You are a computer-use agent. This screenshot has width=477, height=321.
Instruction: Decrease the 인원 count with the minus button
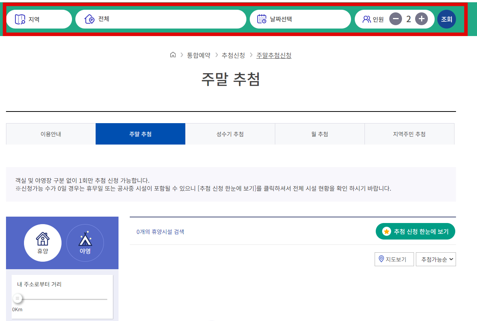point(396,19)
